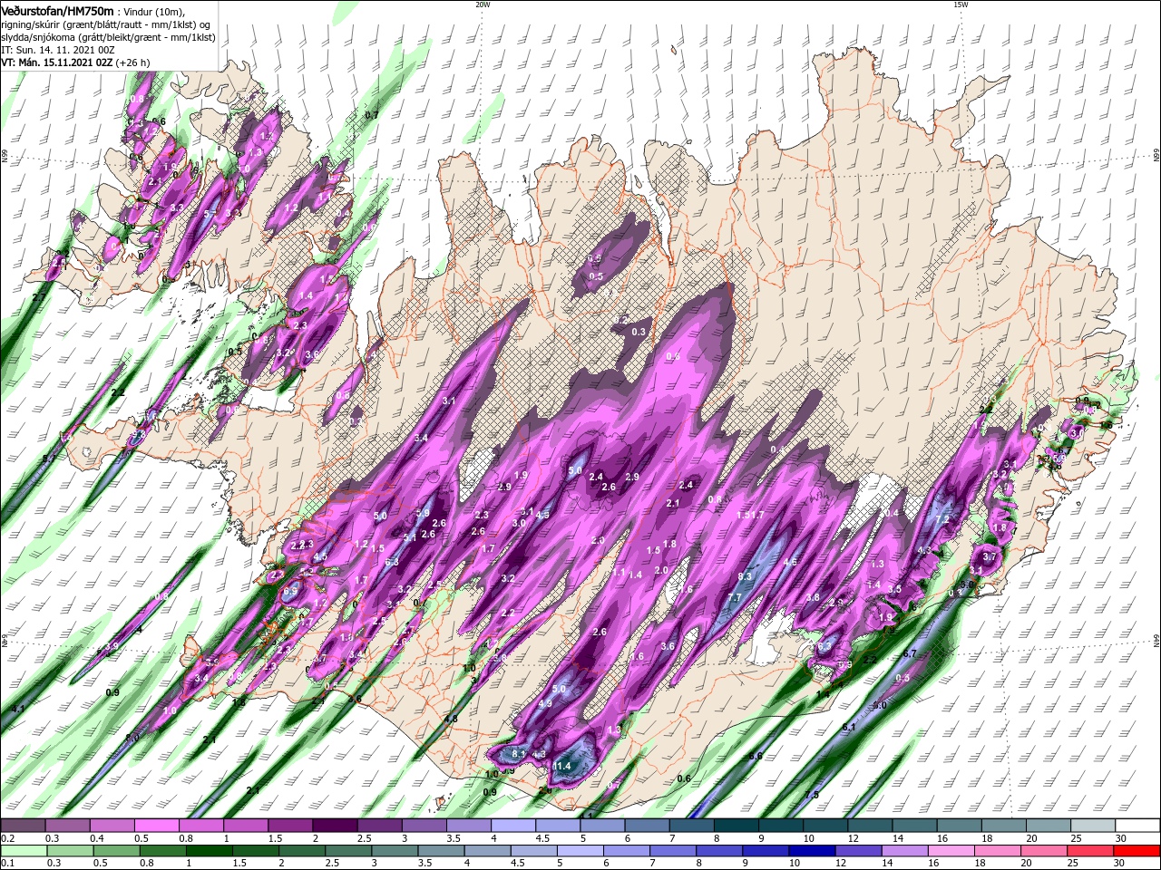1161x870 pixels.
Task: Click the 8.1 precipitation value near the south coast
Action: (x=519, y=754)
